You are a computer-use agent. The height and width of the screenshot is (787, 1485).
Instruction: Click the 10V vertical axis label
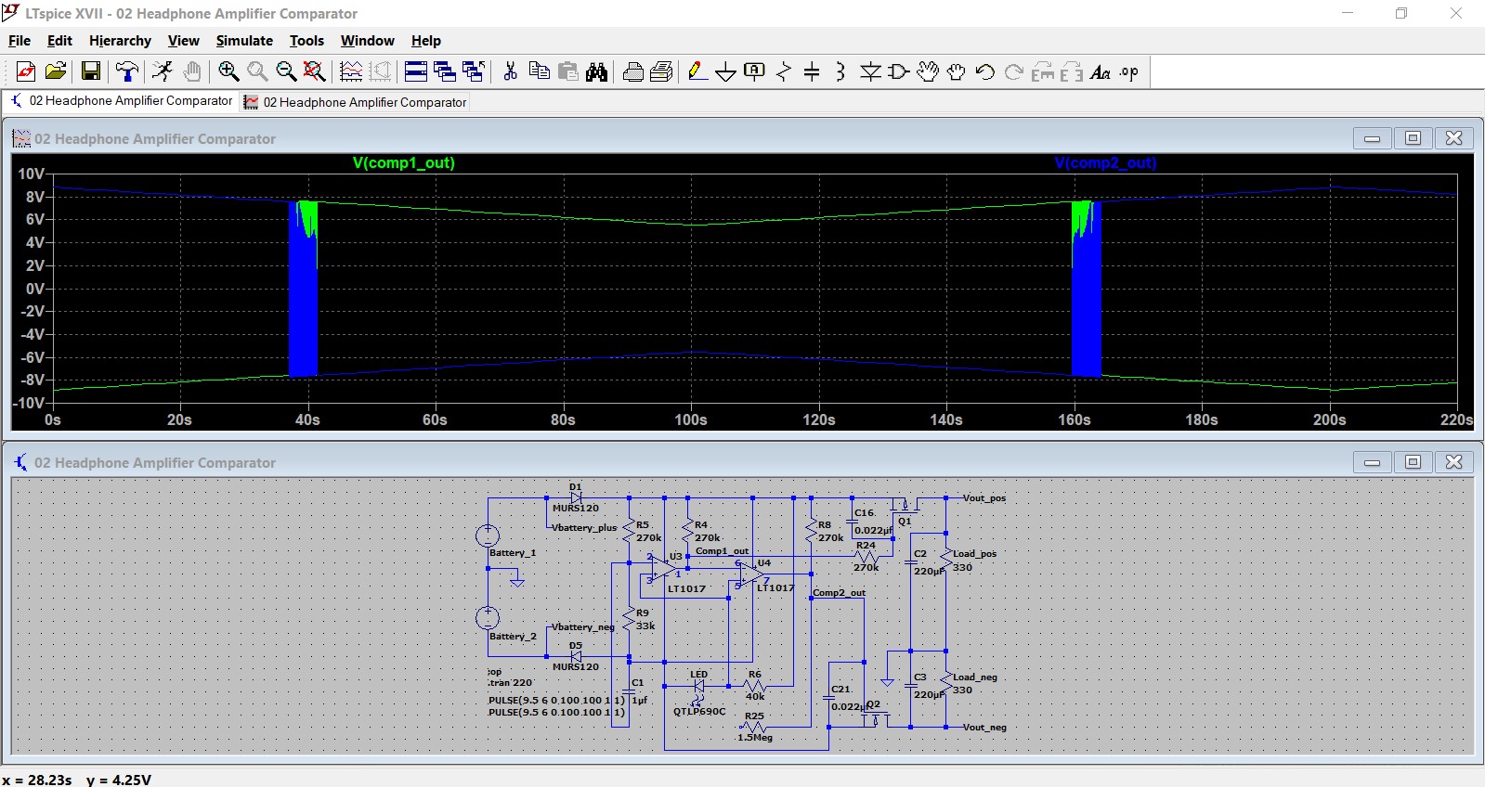click(31, 174)
